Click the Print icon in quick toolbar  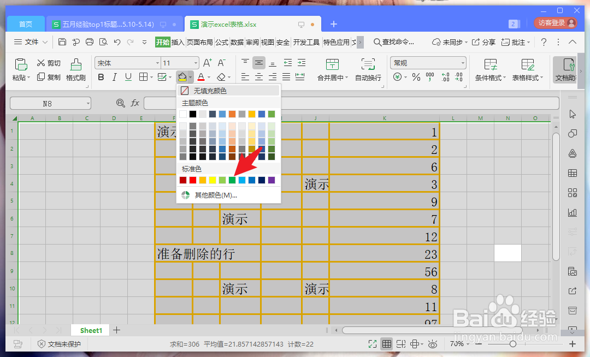pos(90,42)
